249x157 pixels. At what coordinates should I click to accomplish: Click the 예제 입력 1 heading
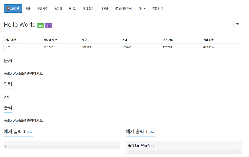pyautogui.click(x=15, y=132)
